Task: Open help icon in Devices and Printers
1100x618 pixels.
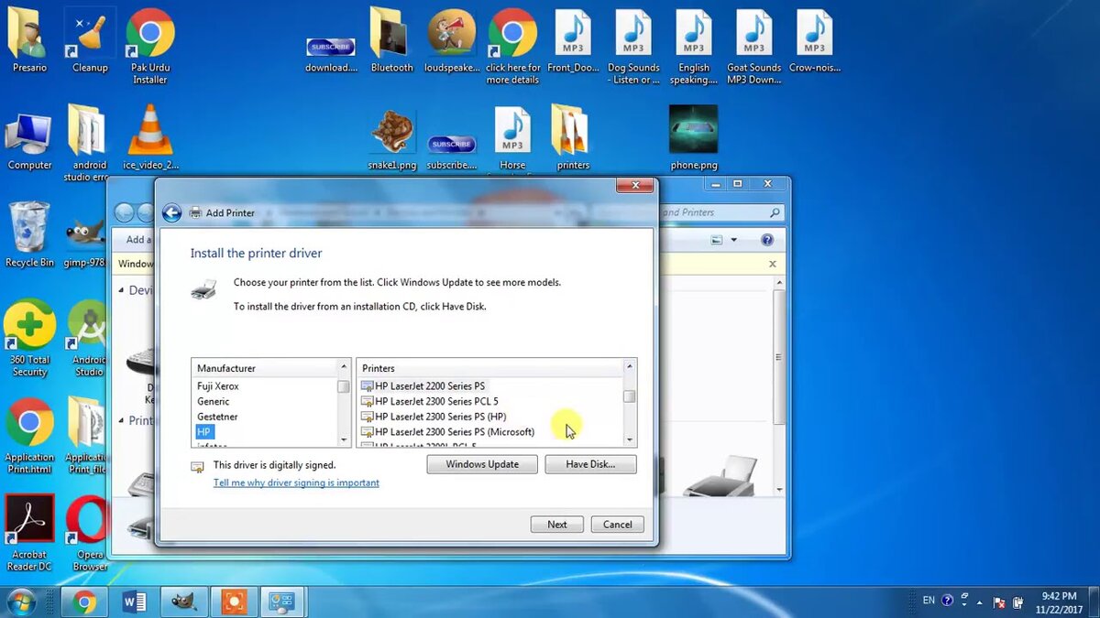Action: [767, 240]
